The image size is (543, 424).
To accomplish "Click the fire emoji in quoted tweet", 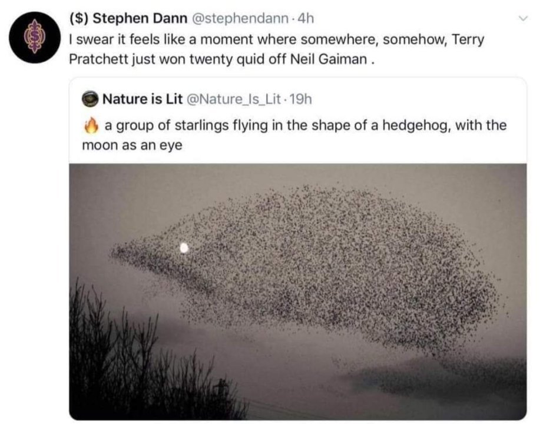I will [x=90, y=125].
